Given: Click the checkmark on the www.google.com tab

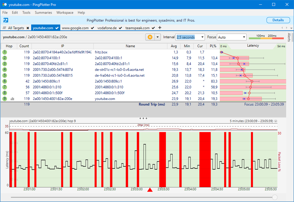Looking at the screenshot, I should click(x=92, y=28).
